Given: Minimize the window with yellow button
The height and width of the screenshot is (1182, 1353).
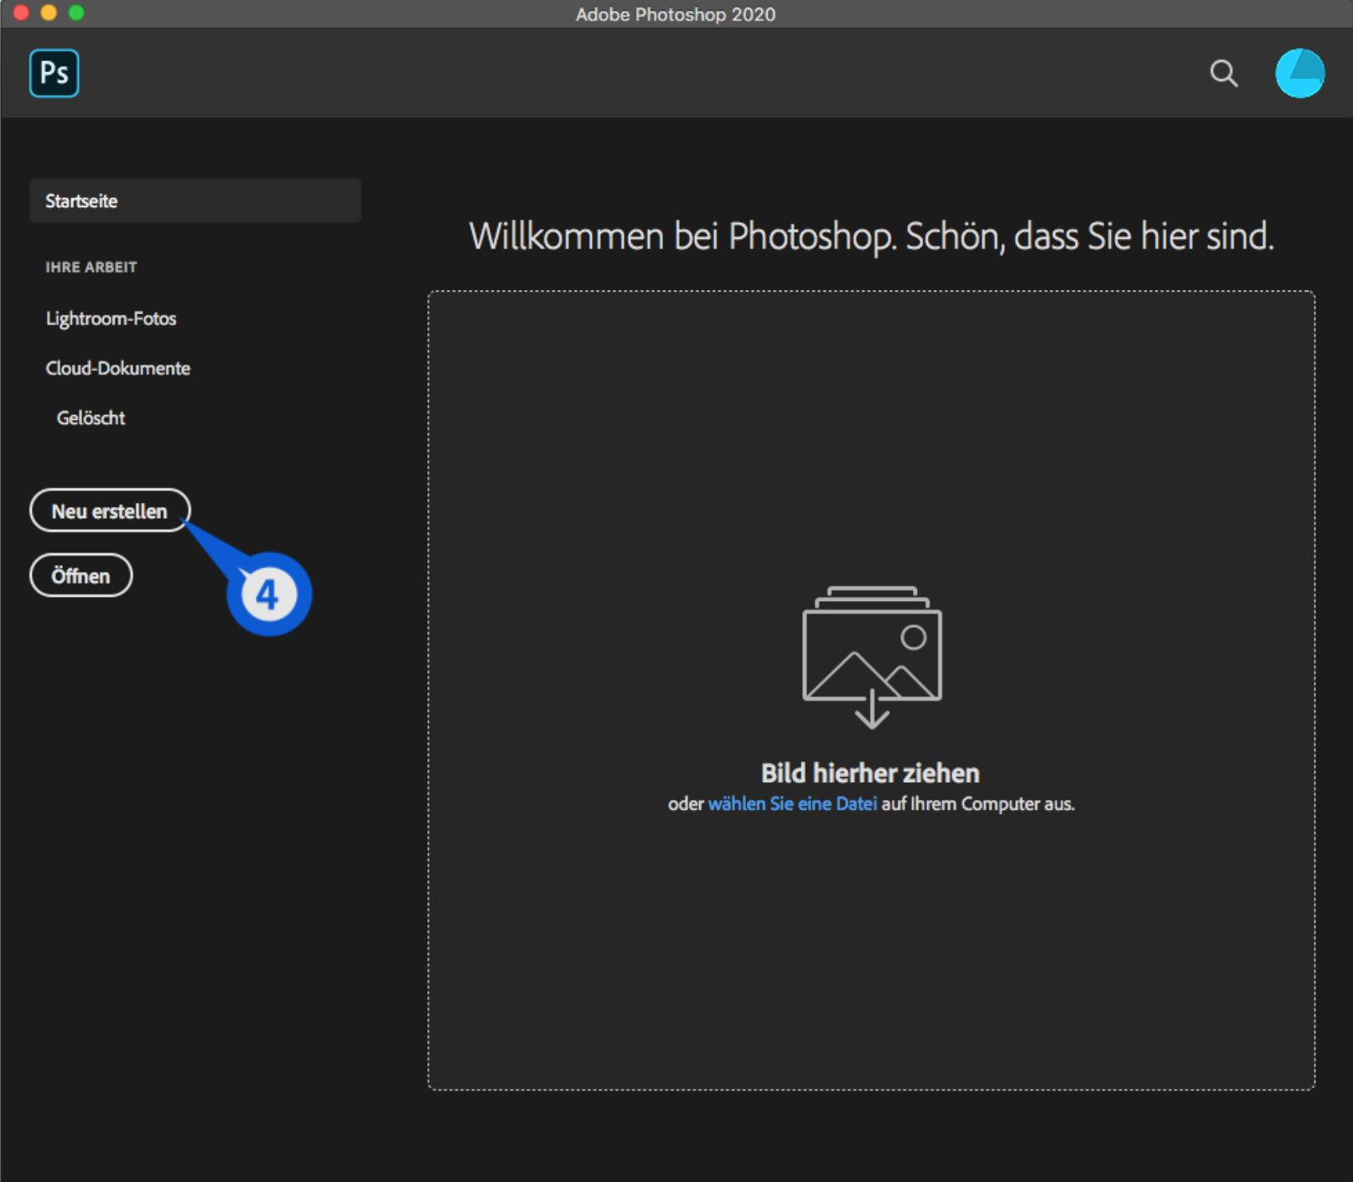Looking at the screenshot, I should click(49, 13).
